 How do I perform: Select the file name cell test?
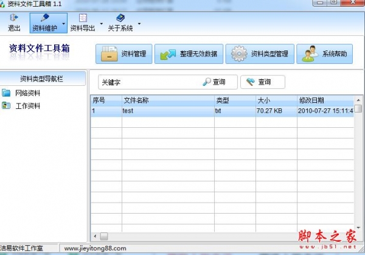coord(168,111)
